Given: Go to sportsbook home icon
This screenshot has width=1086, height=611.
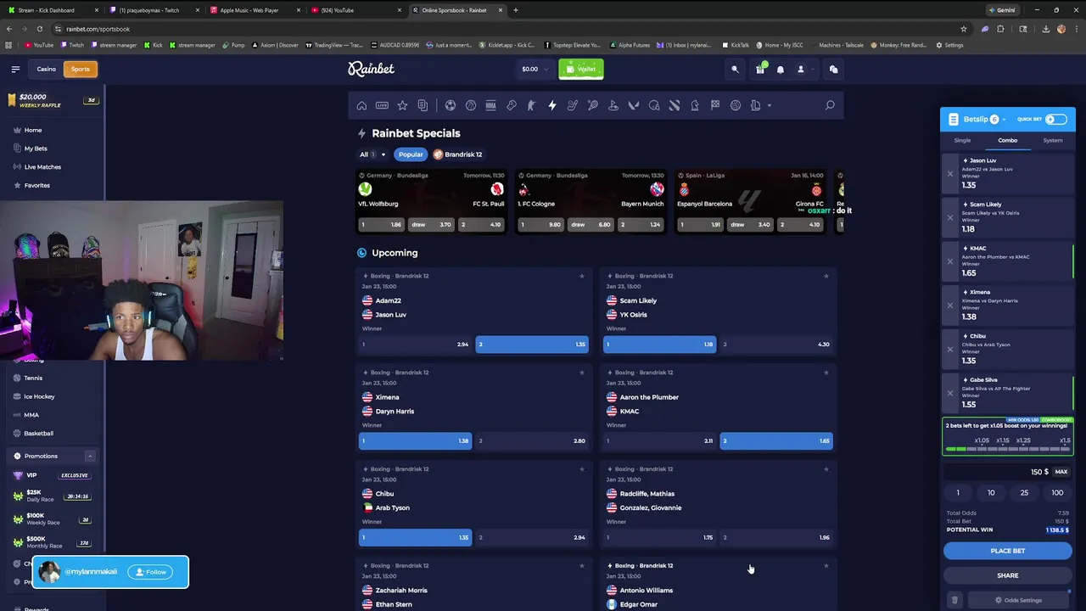Looking at the screenshot, I should 361,105.
